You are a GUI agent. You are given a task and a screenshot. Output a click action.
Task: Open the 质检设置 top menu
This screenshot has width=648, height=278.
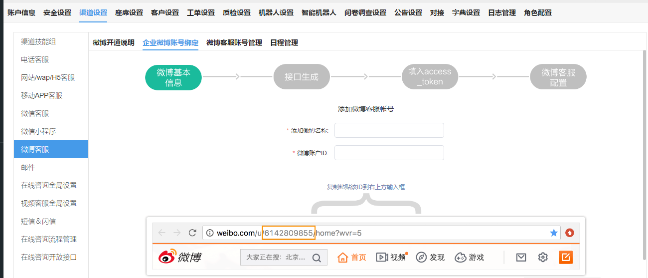coord(237,12)
